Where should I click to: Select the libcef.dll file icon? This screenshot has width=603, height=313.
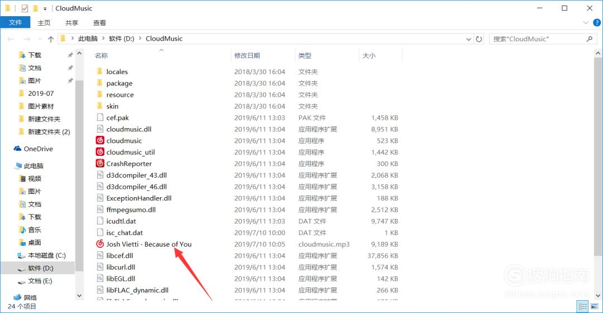click(x=100, y=256)
